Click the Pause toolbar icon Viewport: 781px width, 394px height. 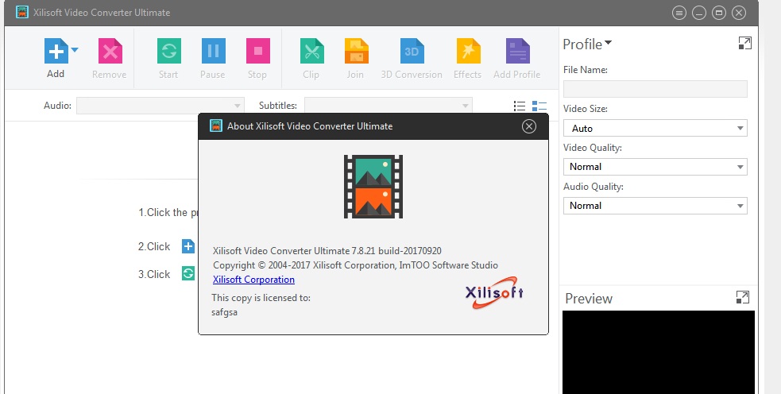point(213,51)
